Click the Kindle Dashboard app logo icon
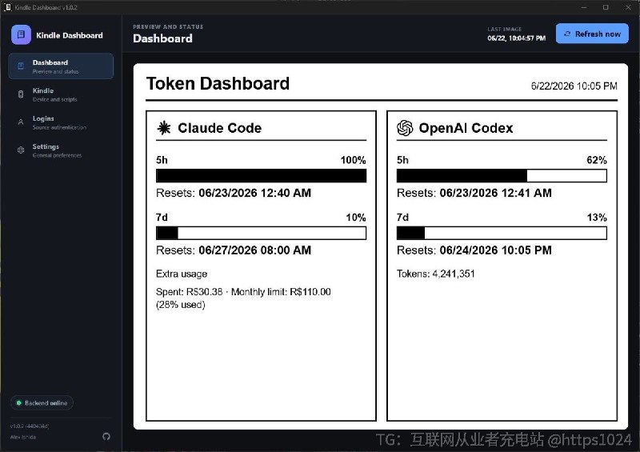Image resolution: width=640 pixels, height=452 pixels. [x=21, y=34]
